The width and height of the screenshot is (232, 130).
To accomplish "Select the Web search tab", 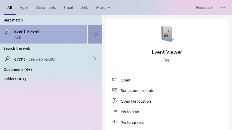I will 85,8.
